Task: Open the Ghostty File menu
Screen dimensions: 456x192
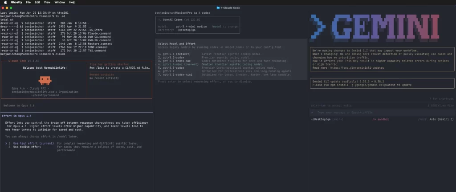Action: (x=28, y=2)
